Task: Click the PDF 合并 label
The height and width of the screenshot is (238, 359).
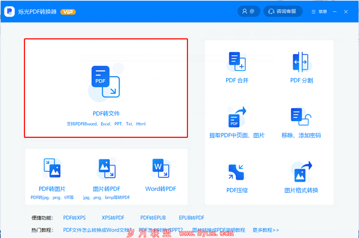Action: pos(237,80)
